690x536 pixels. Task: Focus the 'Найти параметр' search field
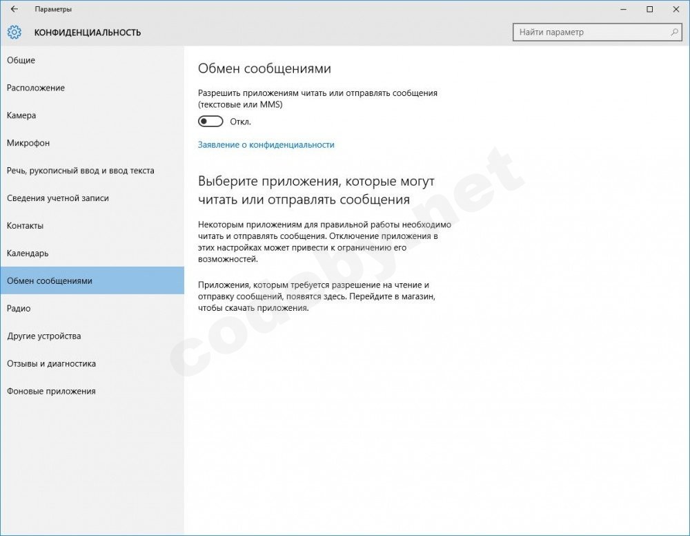pyautogui.click(x=598, y=32)
